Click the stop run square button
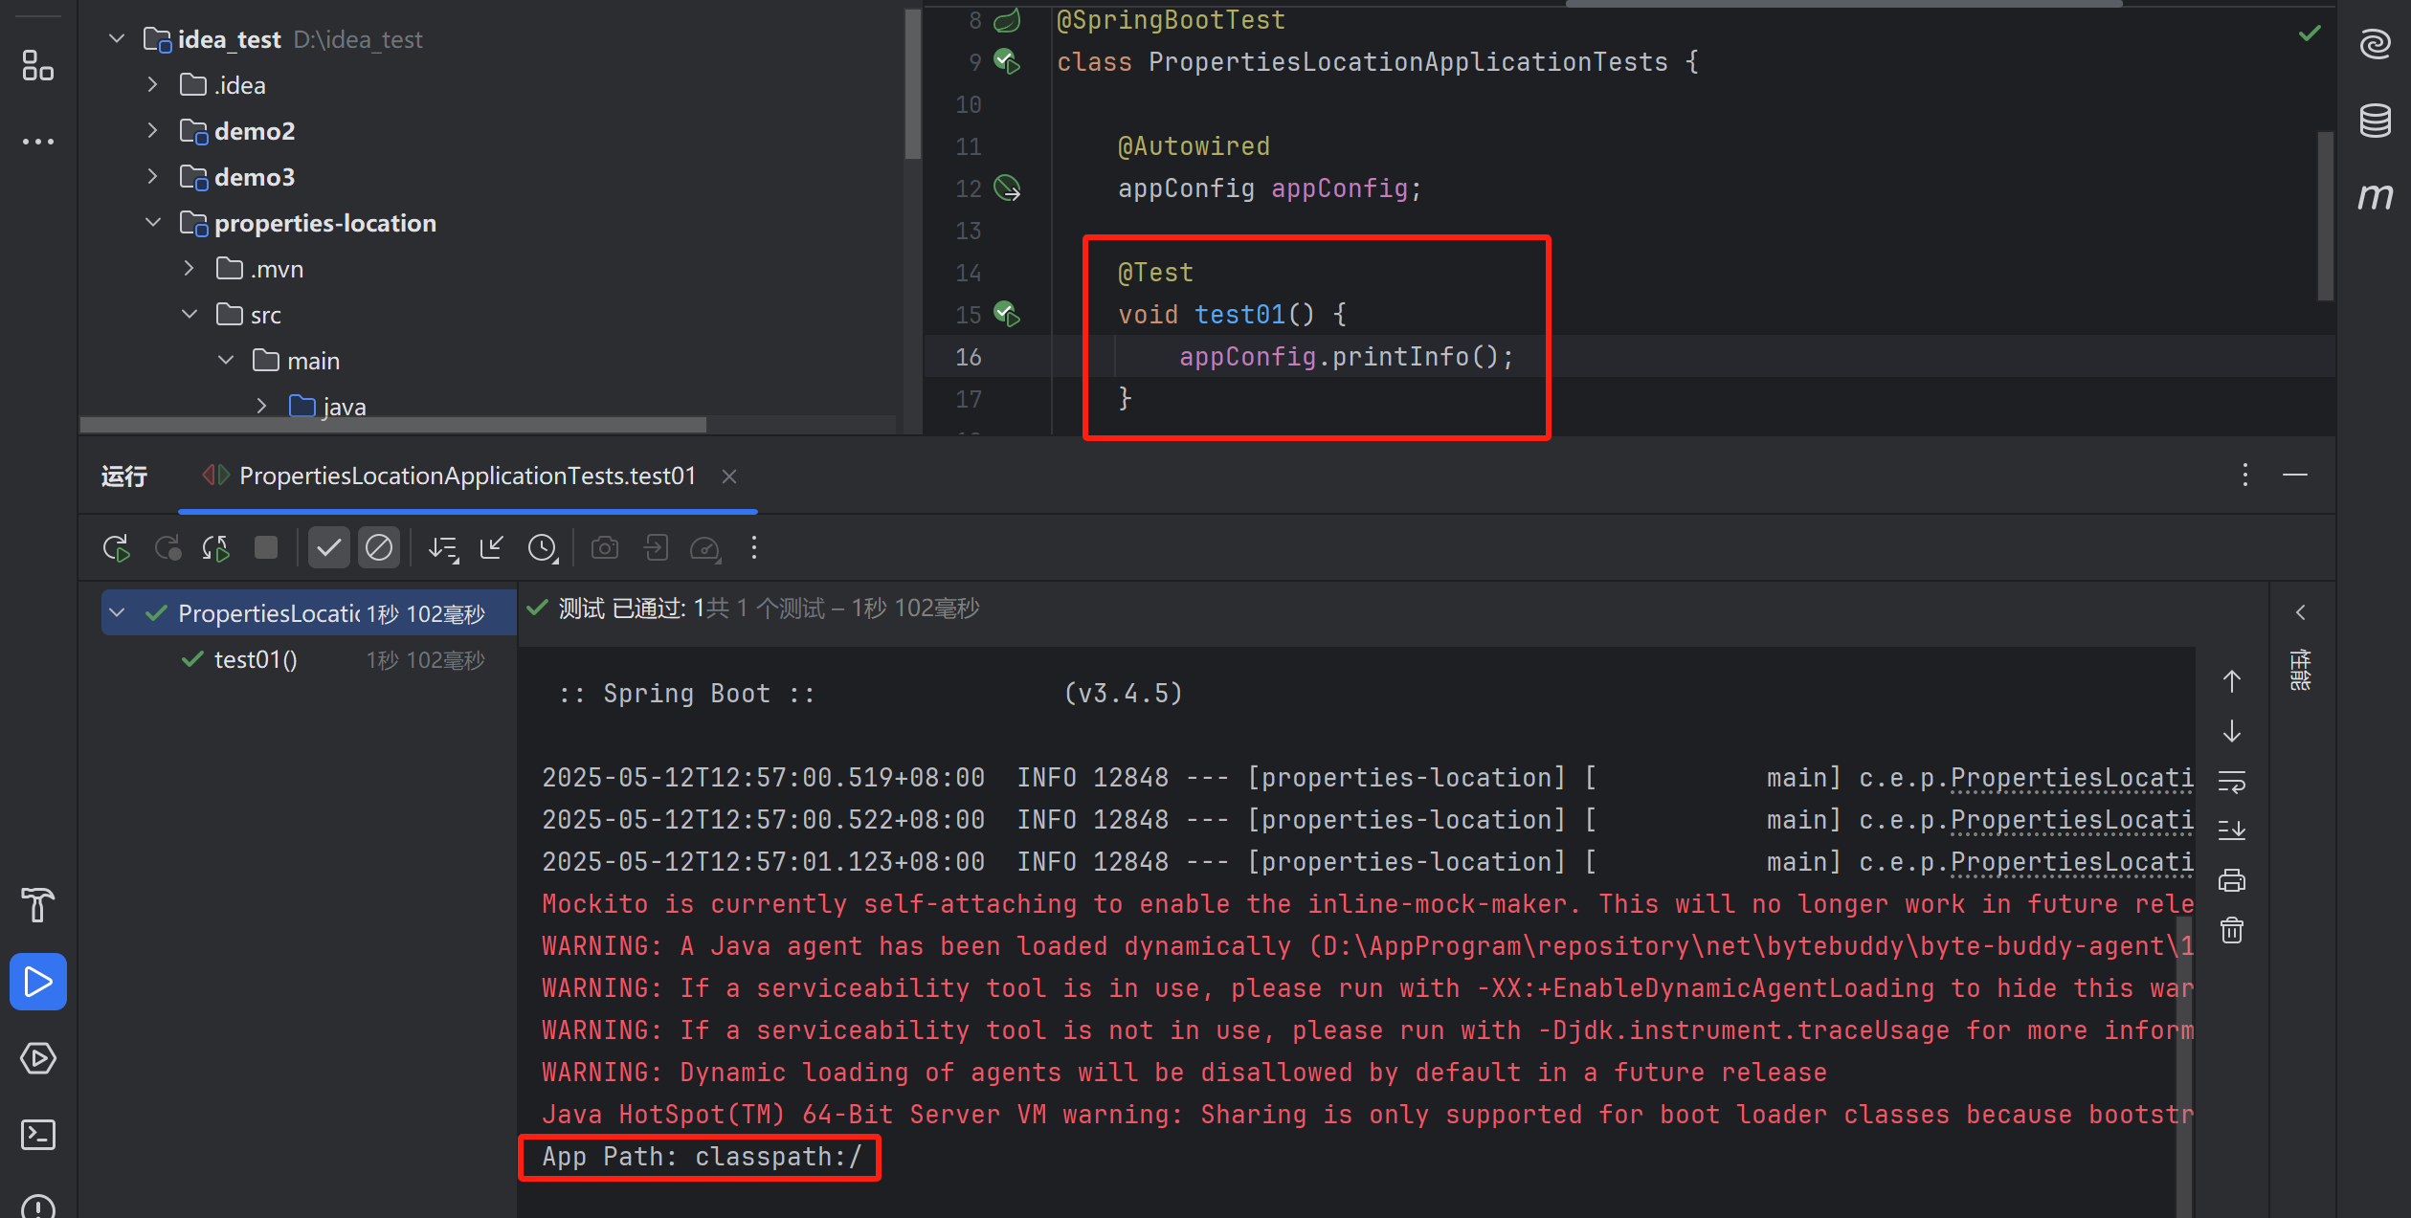 (x=266, y=548)
